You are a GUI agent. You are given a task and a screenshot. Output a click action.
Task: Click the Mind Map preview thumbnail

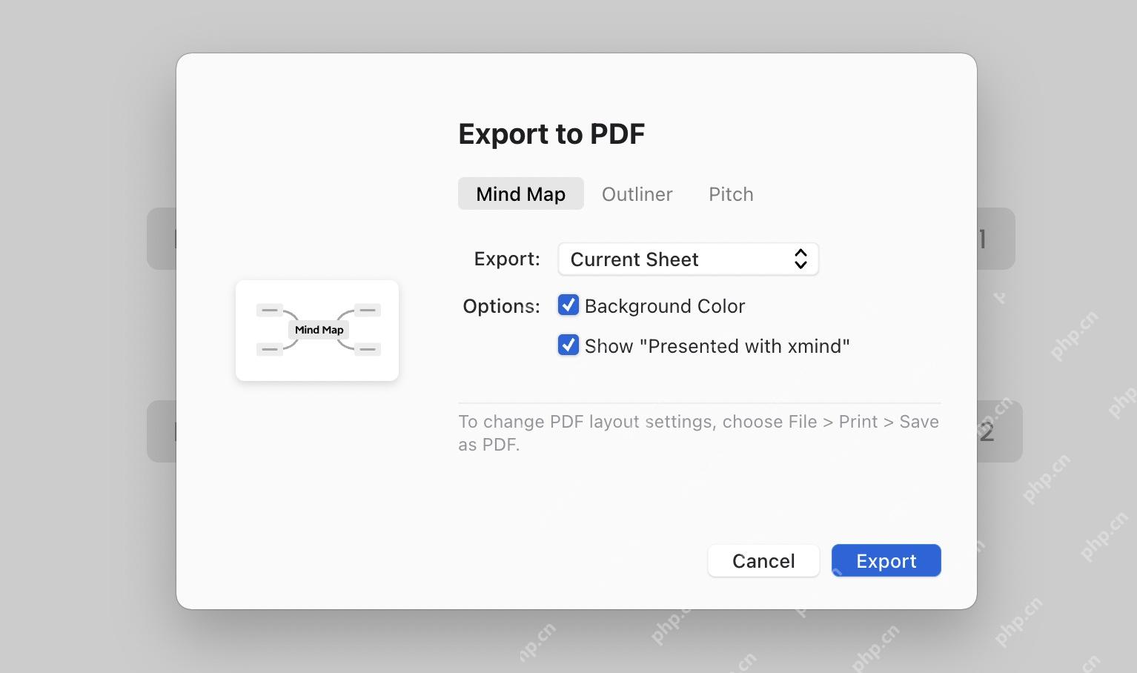click(317, 331)
